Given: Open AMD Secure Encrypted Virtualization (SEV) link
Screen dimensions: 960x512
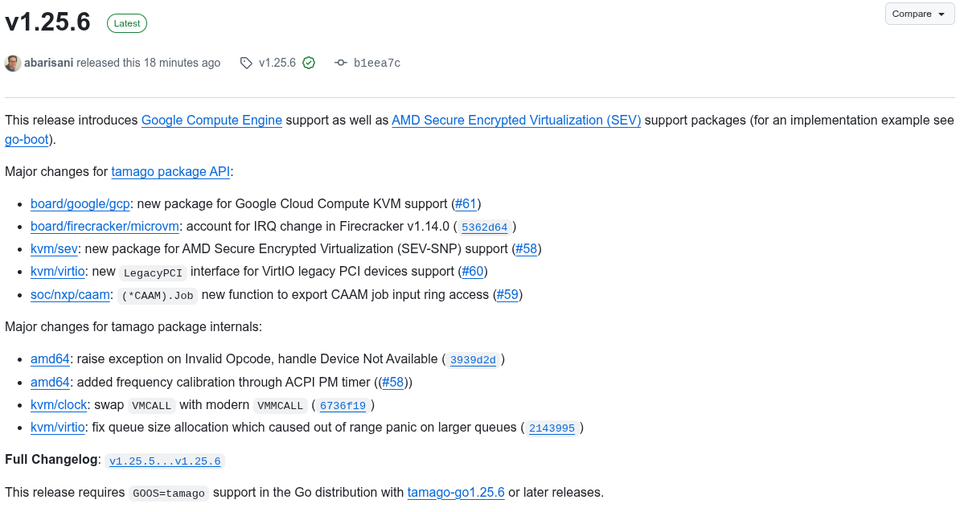Looking at the screenshot, I should 516,120.
